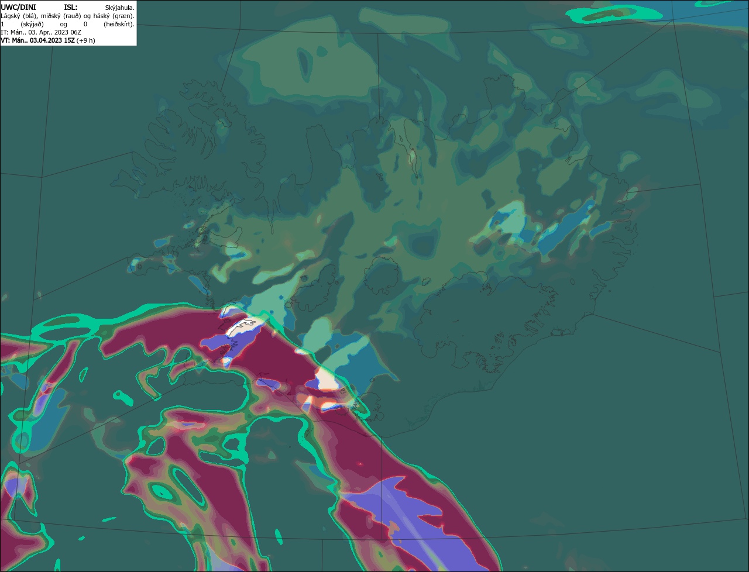
Task: Click the "miðský (rauð)" legend text
Action: tap(61, 16)
